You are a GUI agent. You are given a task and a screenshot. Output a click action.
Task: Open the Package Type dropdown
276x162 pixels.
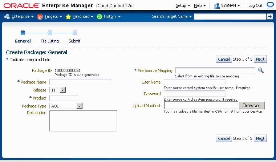80,106
